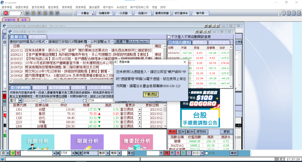Click the plus icon in 首頁 window title bar
Screen dimensions: 302x162
point(209,32)
